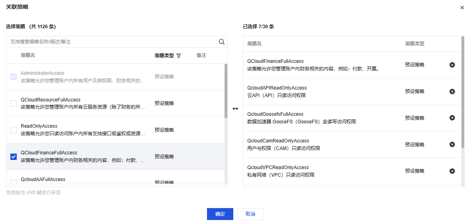Viewport: 469px width, 224px height.
Task: Close the 关联策略 dialog
Action: point(462,8)
